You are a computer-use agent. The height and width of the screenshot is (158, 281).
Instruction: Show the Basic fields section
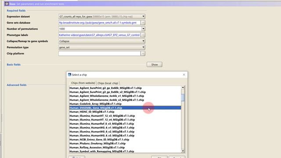(x=155, y=65)
